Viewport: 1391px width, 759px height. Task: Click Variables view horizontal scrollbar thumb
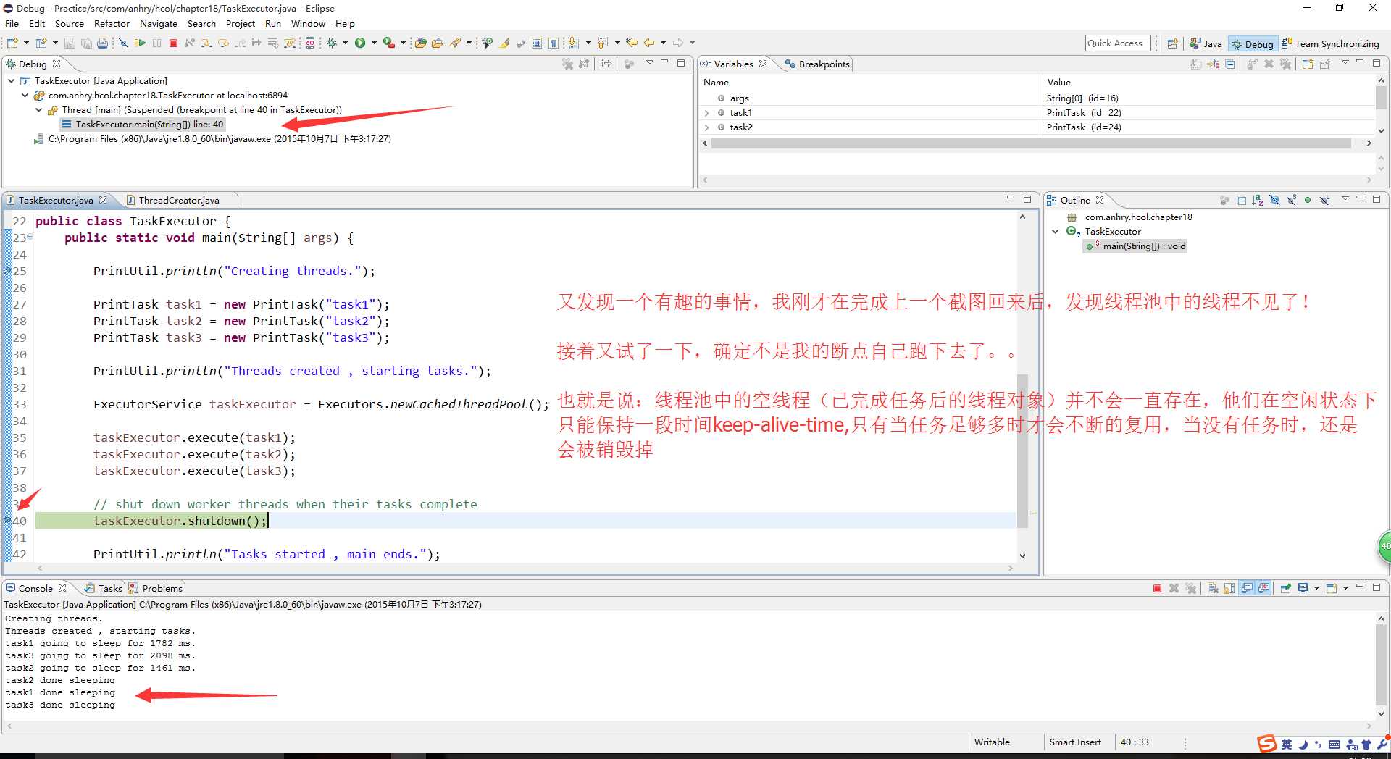(x=1031, y=143)
